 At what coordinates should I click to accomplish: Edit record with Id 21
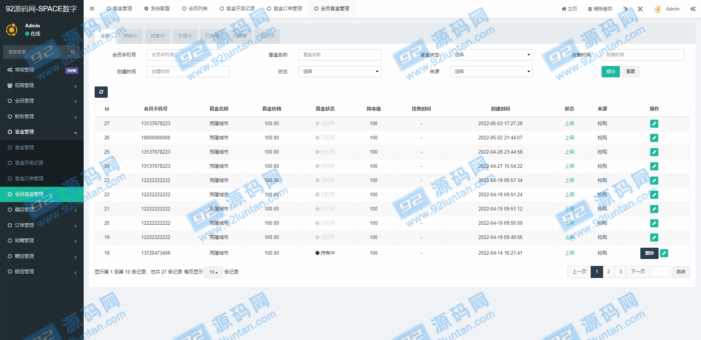click(654, 209)
